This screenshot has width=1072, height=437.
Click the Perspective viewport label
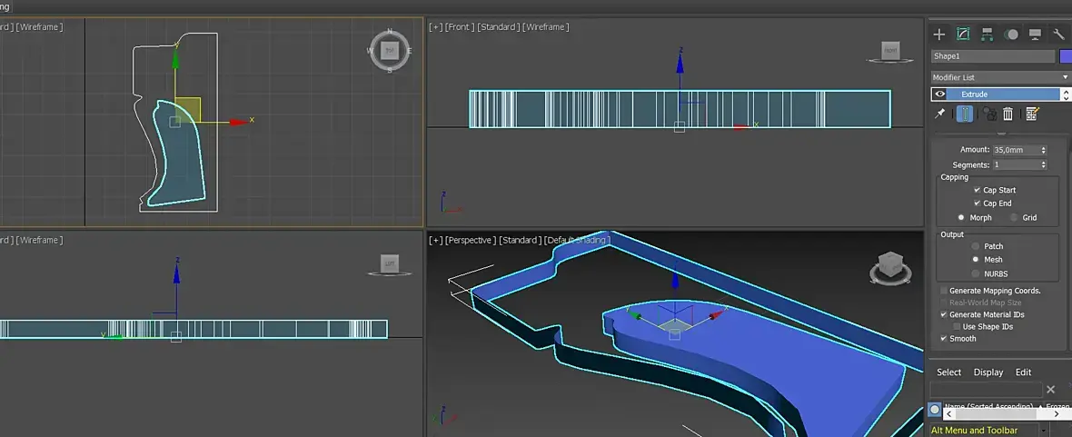point(471,240)
